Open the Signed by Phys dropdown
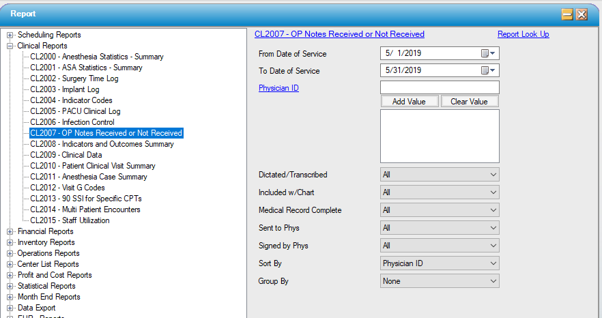The width and height of the screenshot is (602, 318). click(440, 246)
